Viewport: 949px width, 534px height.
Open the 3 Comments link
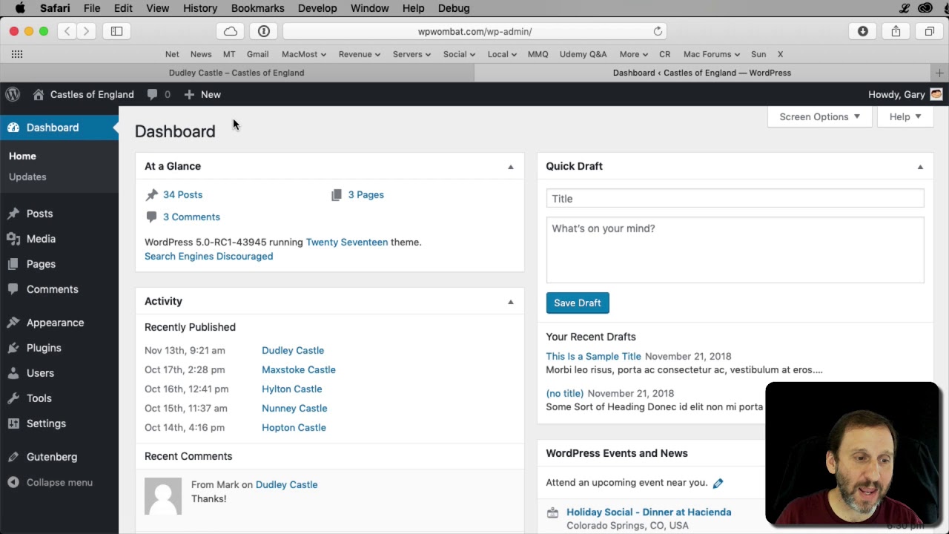[191, 217]
